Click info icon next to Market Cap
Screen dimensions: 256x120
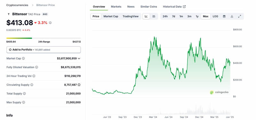(23, 58)
